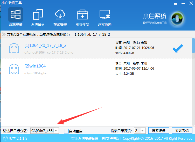Click the 小白装机工具 window title
The width and height of the screenshot is (195, 142).
tap(12, 3)
